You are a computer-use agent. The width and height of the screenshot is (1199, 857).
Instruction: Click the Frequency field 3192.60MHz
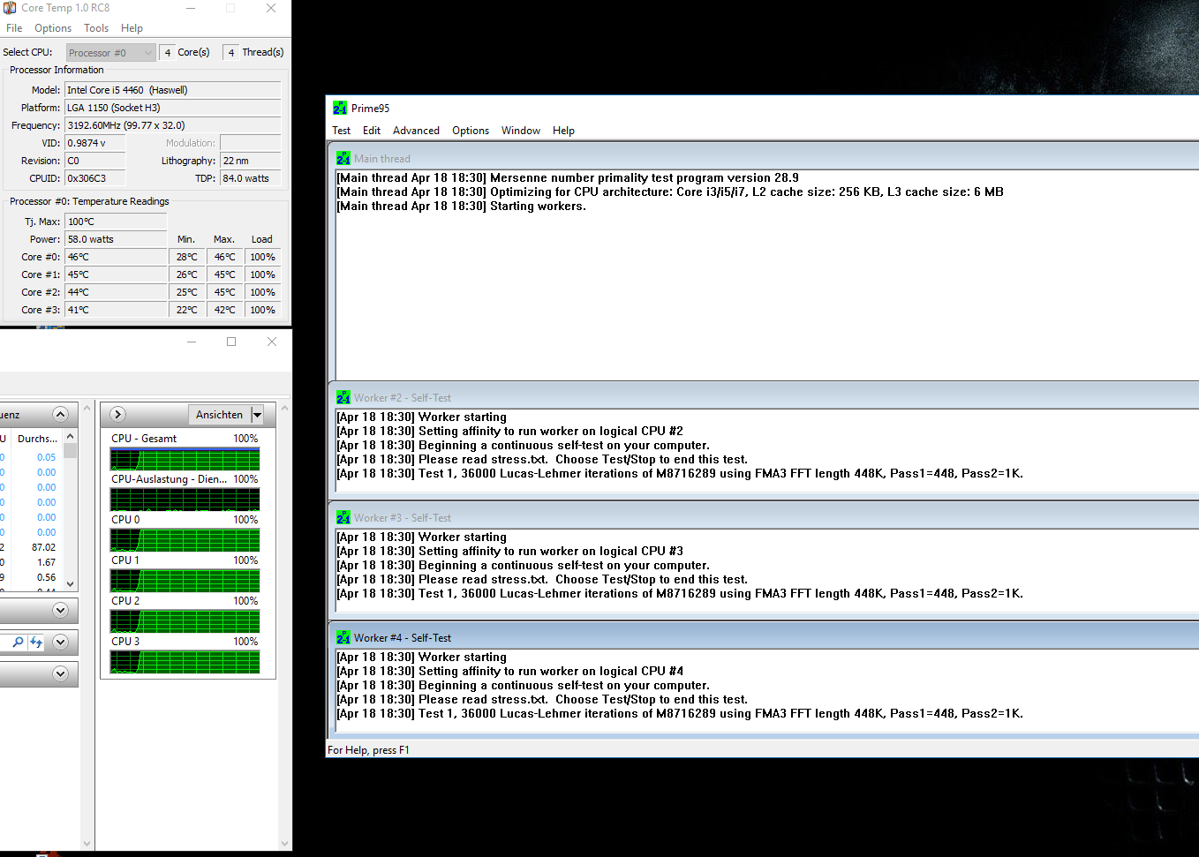point(173,125)
